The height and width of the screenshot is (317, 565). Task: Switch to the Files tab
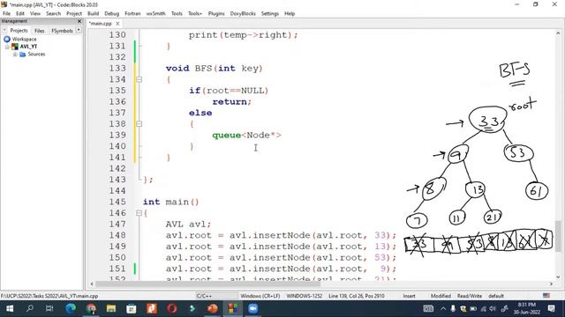[39, 31]
